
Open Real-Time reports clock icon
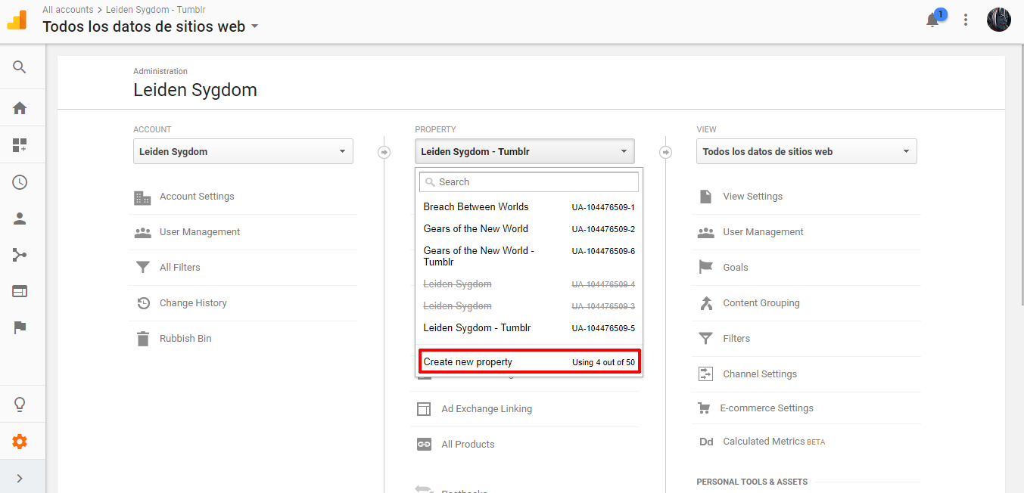20,182
